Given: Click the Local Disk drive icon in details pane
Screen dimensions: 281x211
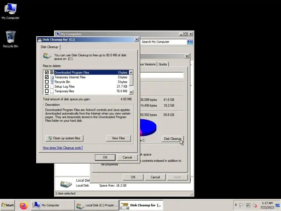Looking at the screenshot, I should tap(66, 184).
